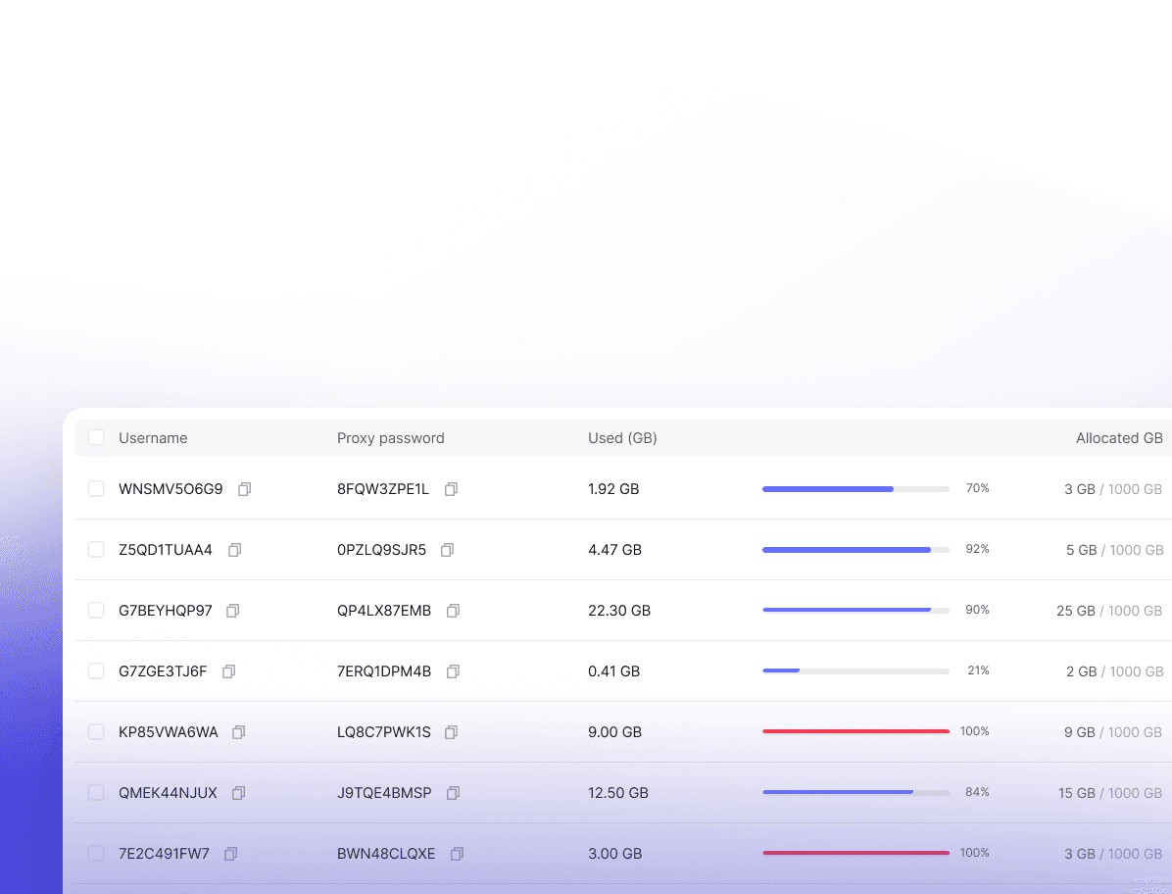Screen dimensions: 1172x894
Task: Click the 84% usage progress bar
Action: (x=855, y=792)
